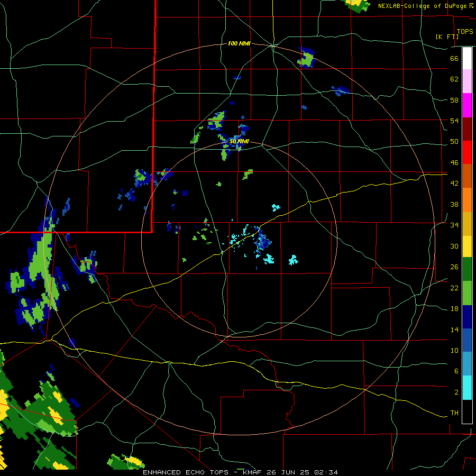Click the 'NEXLAB-College of DuPage' credit text
This screenshot has height=476, width=476.
(x=422, y=6)
